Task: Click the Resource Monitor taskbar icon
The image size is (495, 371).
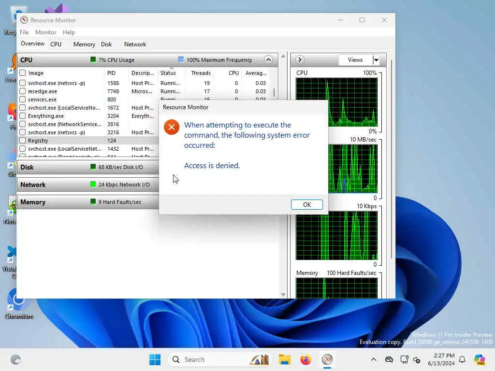Action: [x=327, y=359]
